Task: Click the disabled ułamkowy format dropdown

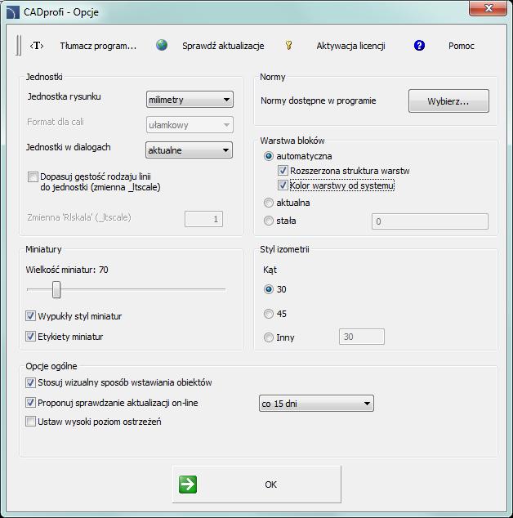Action: pos(190,124)
